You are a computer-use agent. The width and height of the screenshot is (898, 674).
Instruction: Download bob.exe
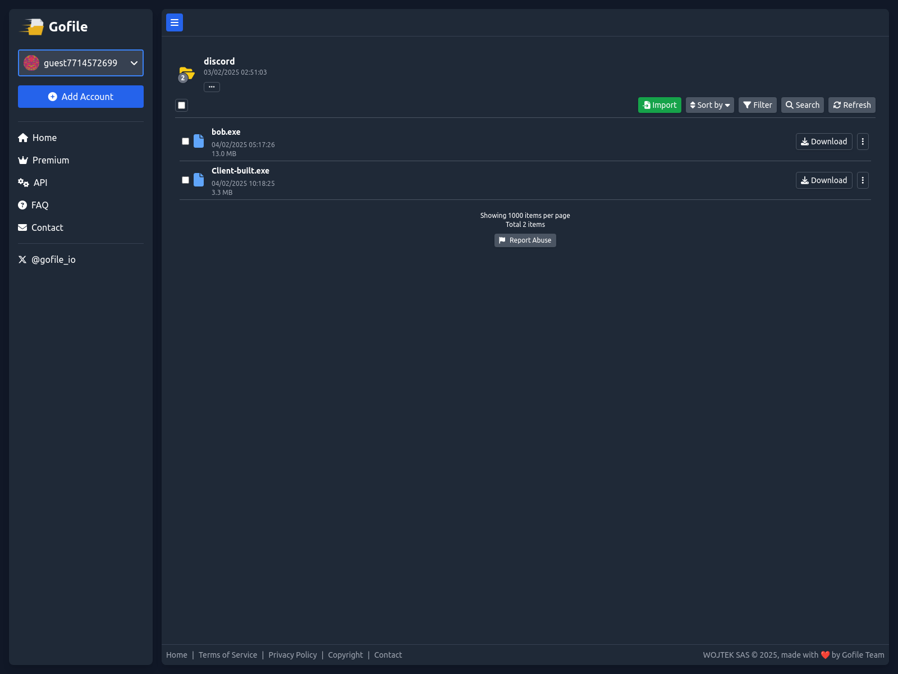coord(824,142)
